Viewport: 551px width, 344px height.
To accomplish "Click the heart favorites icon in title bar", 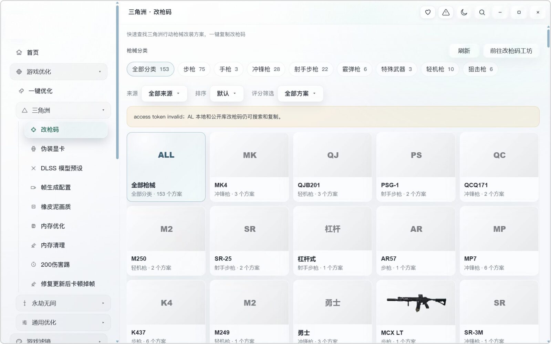I will click(428, 12).
